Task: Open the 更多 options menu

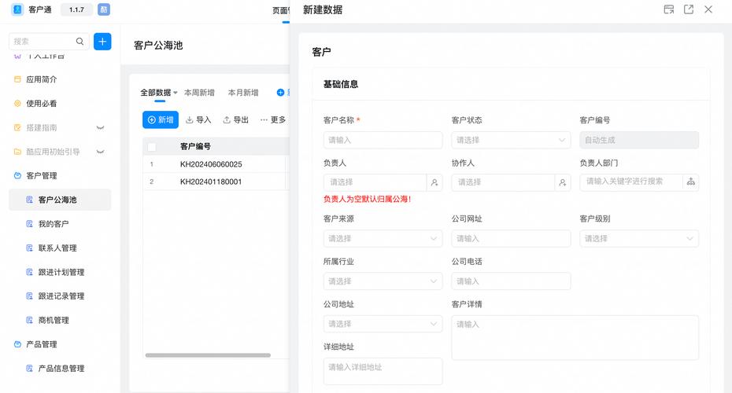Action: coord(273,119)
